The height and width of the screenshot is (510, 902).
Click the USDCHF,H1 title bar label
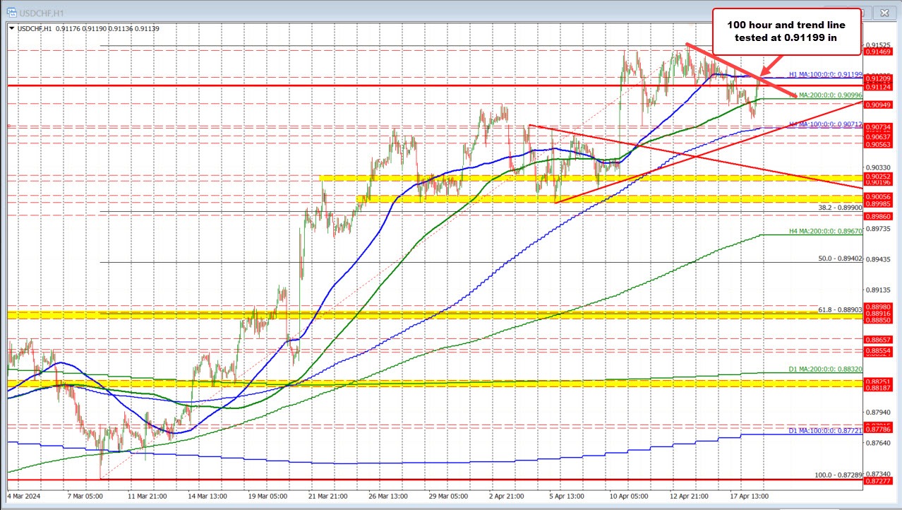click(x=42, y=12)
